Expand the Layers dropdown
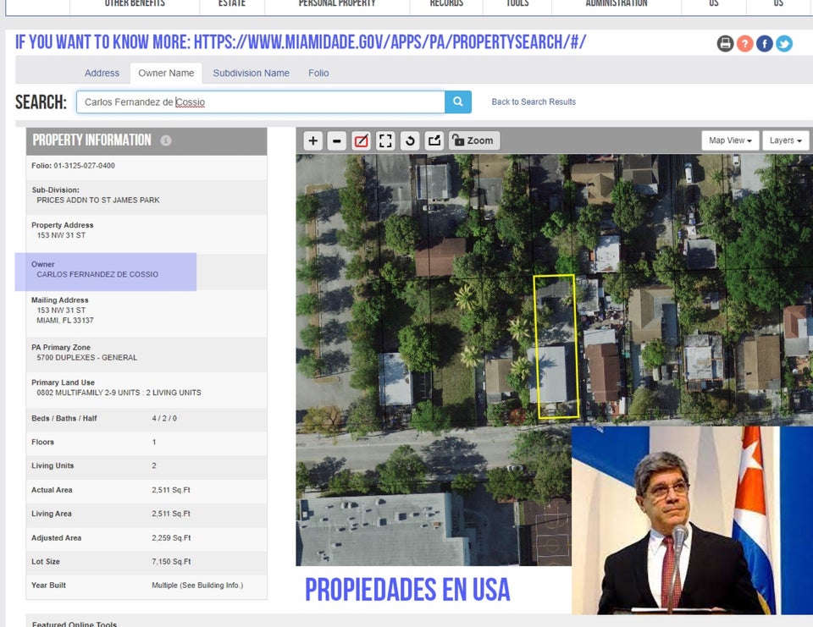Image resolution: width=813 pixels, height=627 pixels. click(785, 140)
